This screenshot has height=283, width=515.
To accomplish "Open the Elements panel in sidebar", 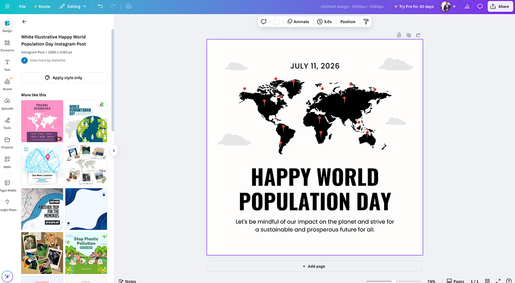I will [7, 45].
